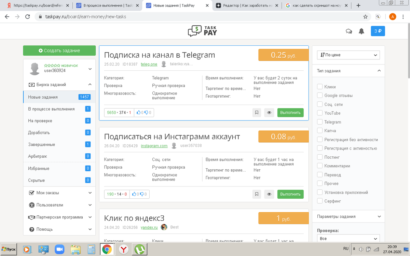Check the Установка приложений filter
Viewport: 410px width, 256px height.
pyautogui.click(x=320, y=192)
